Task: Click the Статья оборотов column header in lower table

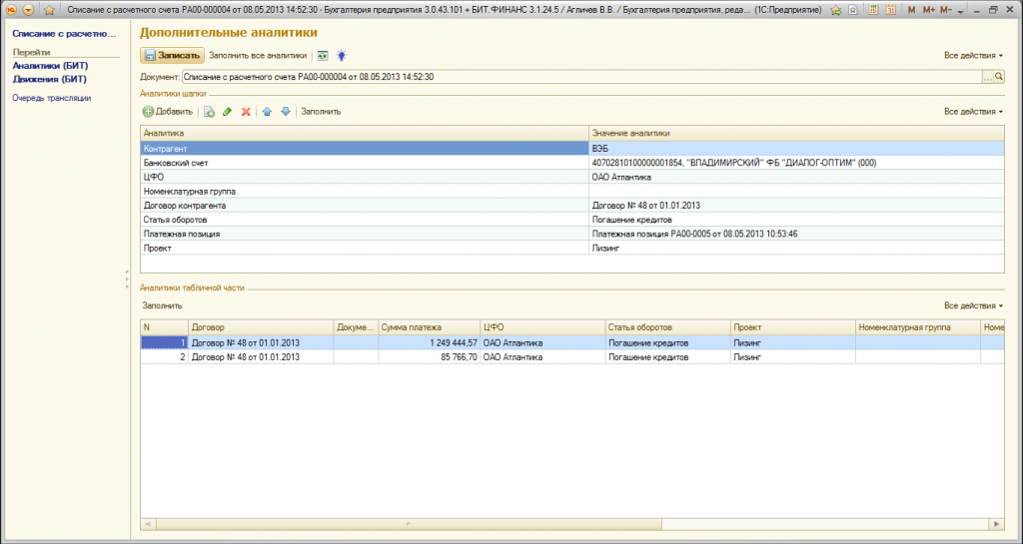Action: point(667,327)
